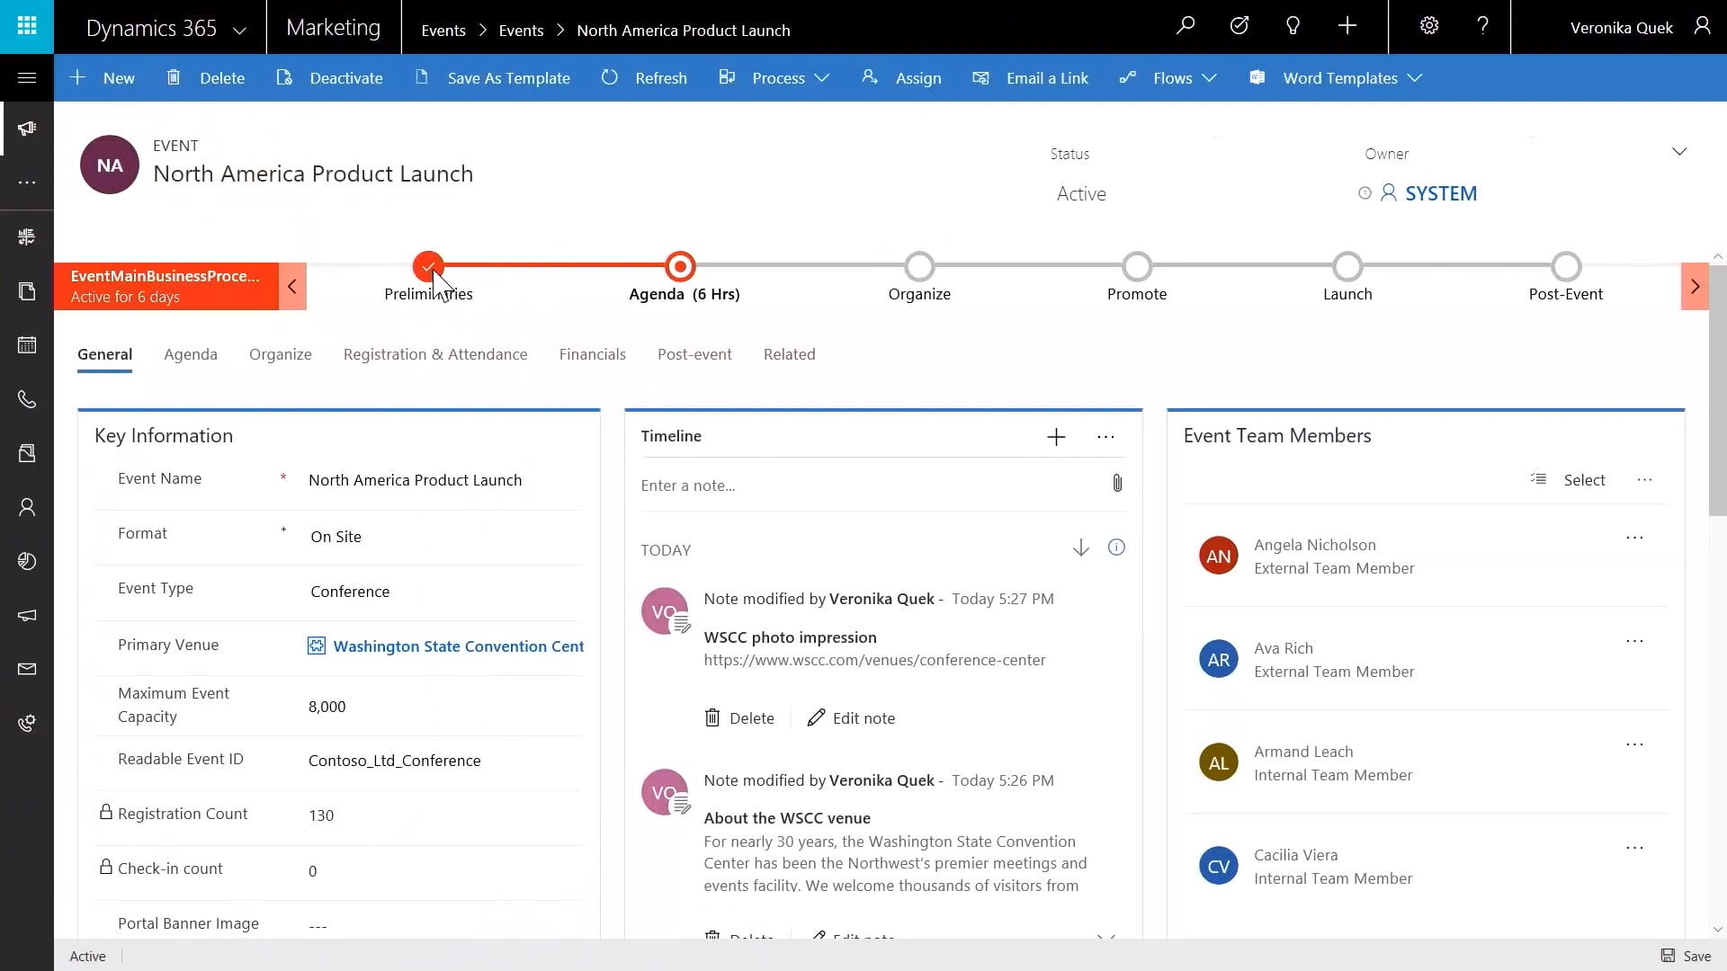
Task: Open the settings gear icon
Action: click(1428, 26)
